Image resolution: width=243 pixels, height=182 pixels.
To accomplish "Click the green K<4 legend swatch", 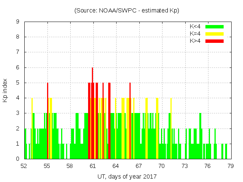I will [x=215, y=27].
